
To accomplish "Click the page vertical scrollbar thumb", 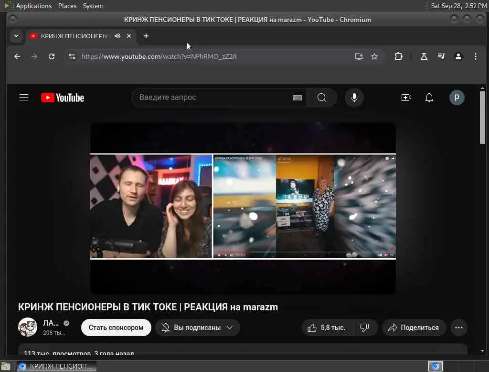I will 482,118.
